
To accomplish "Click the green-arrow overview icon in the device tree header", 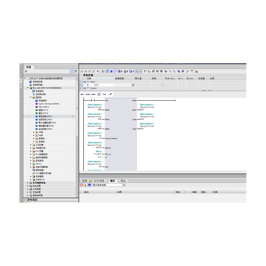I will (x=76, y=71).
